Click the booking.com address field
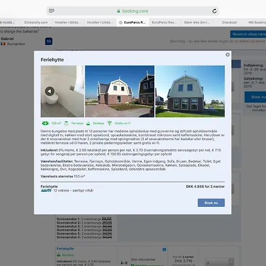Viewport: 266px width, 266px height. pos(132,11)
